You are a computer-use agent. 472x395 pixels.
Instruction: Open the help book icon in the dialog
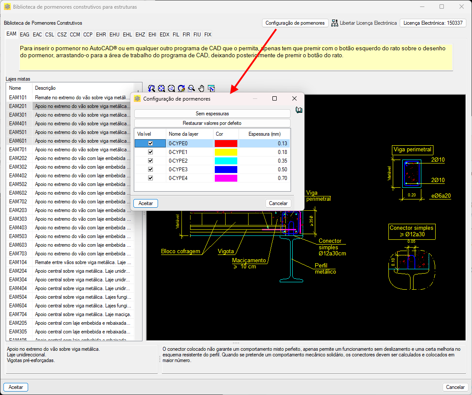(299, 110)
